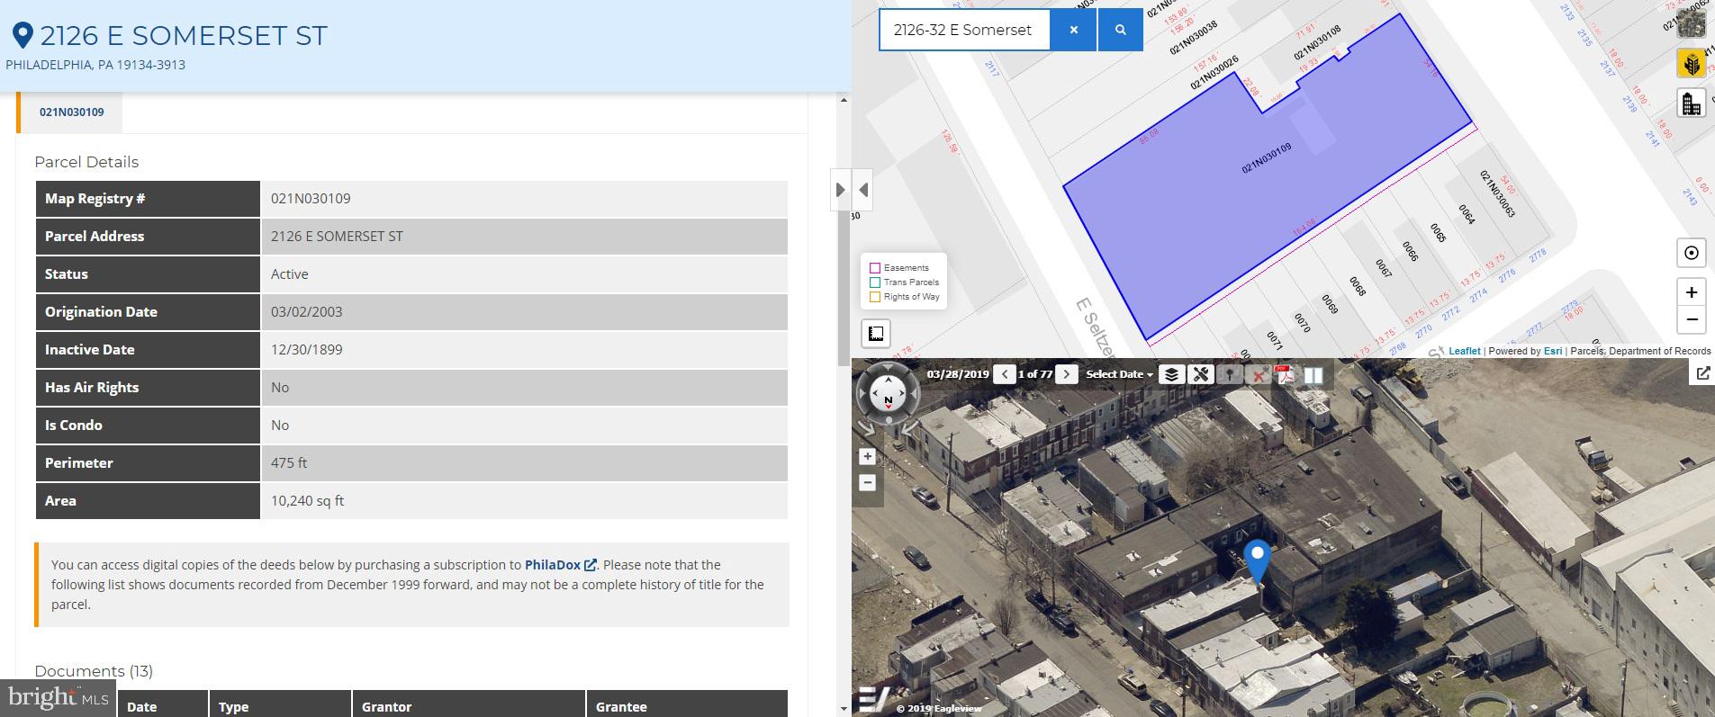Open the imagery layers stack icon
This screenshot has width=1715, height=717.
pyautogui.click(x=1170, y=374)
